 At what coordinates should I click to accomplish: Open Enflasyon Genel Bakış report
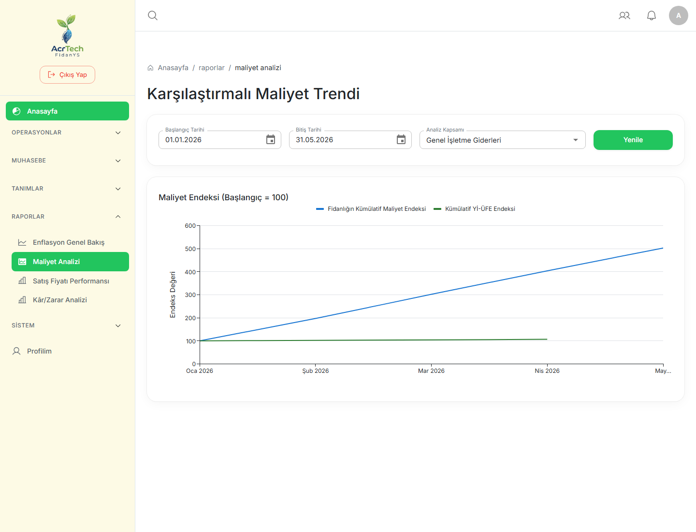pos(70,242)
